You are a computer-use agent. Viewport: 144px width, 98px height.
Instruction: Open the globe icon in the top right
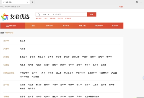[x=137, y=2]
